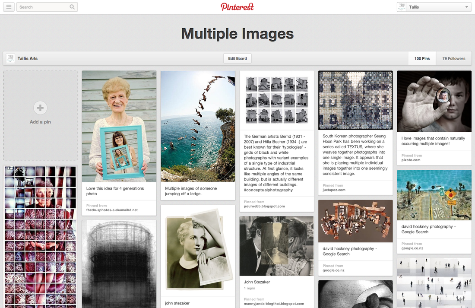Follow the poulwebb.blogspot.com source link
The image size is (475, 308).
pyautogui.click(x=264, y=206)
